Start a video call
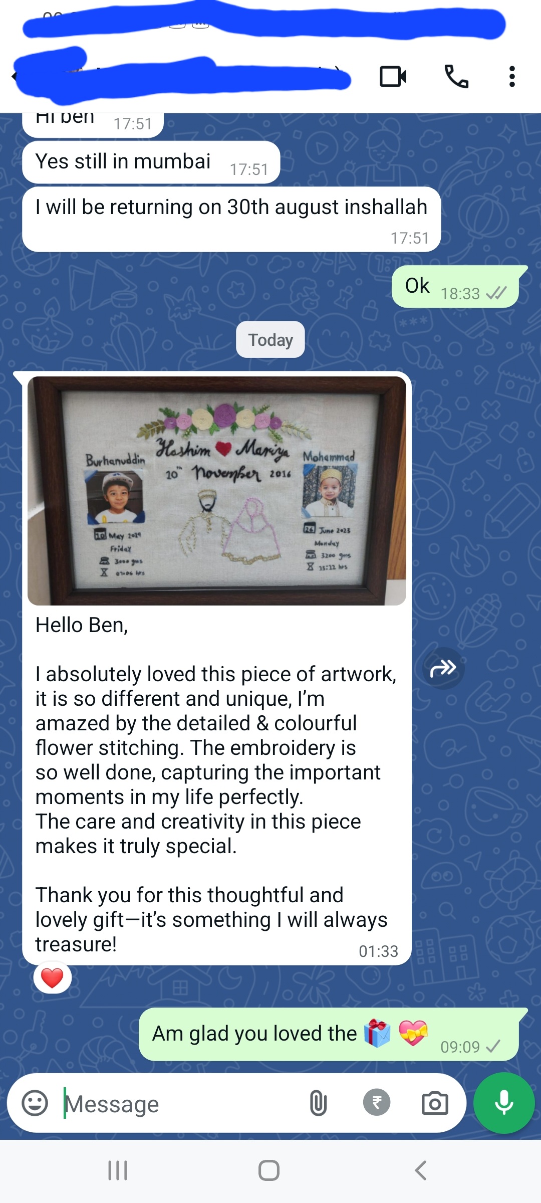Screen dimensions: 541x1203 (x=393, y=77)
